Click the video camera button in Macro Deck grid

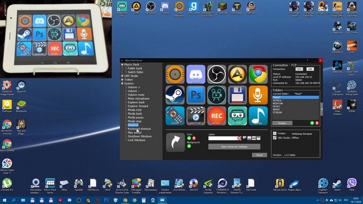(217, 95)
